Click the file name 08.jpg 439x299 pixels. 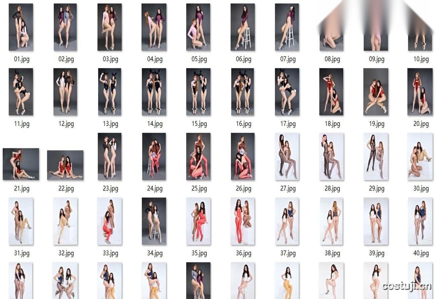(x=332, y=59)
